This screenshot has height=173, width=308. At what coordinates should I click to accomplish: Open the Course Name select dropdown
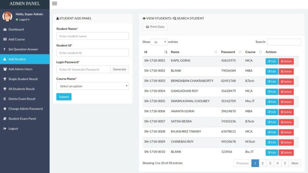[x=92, y=86]
